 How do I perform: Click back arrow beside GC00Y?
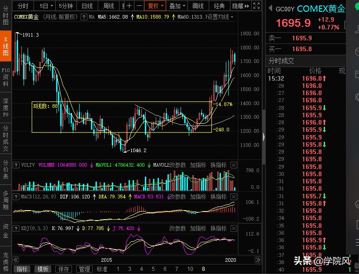pyautogui.click(x=270, y=9)
